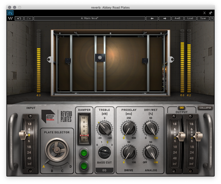
Task: Click the plate center driver transducer
Action: [100, 58]
